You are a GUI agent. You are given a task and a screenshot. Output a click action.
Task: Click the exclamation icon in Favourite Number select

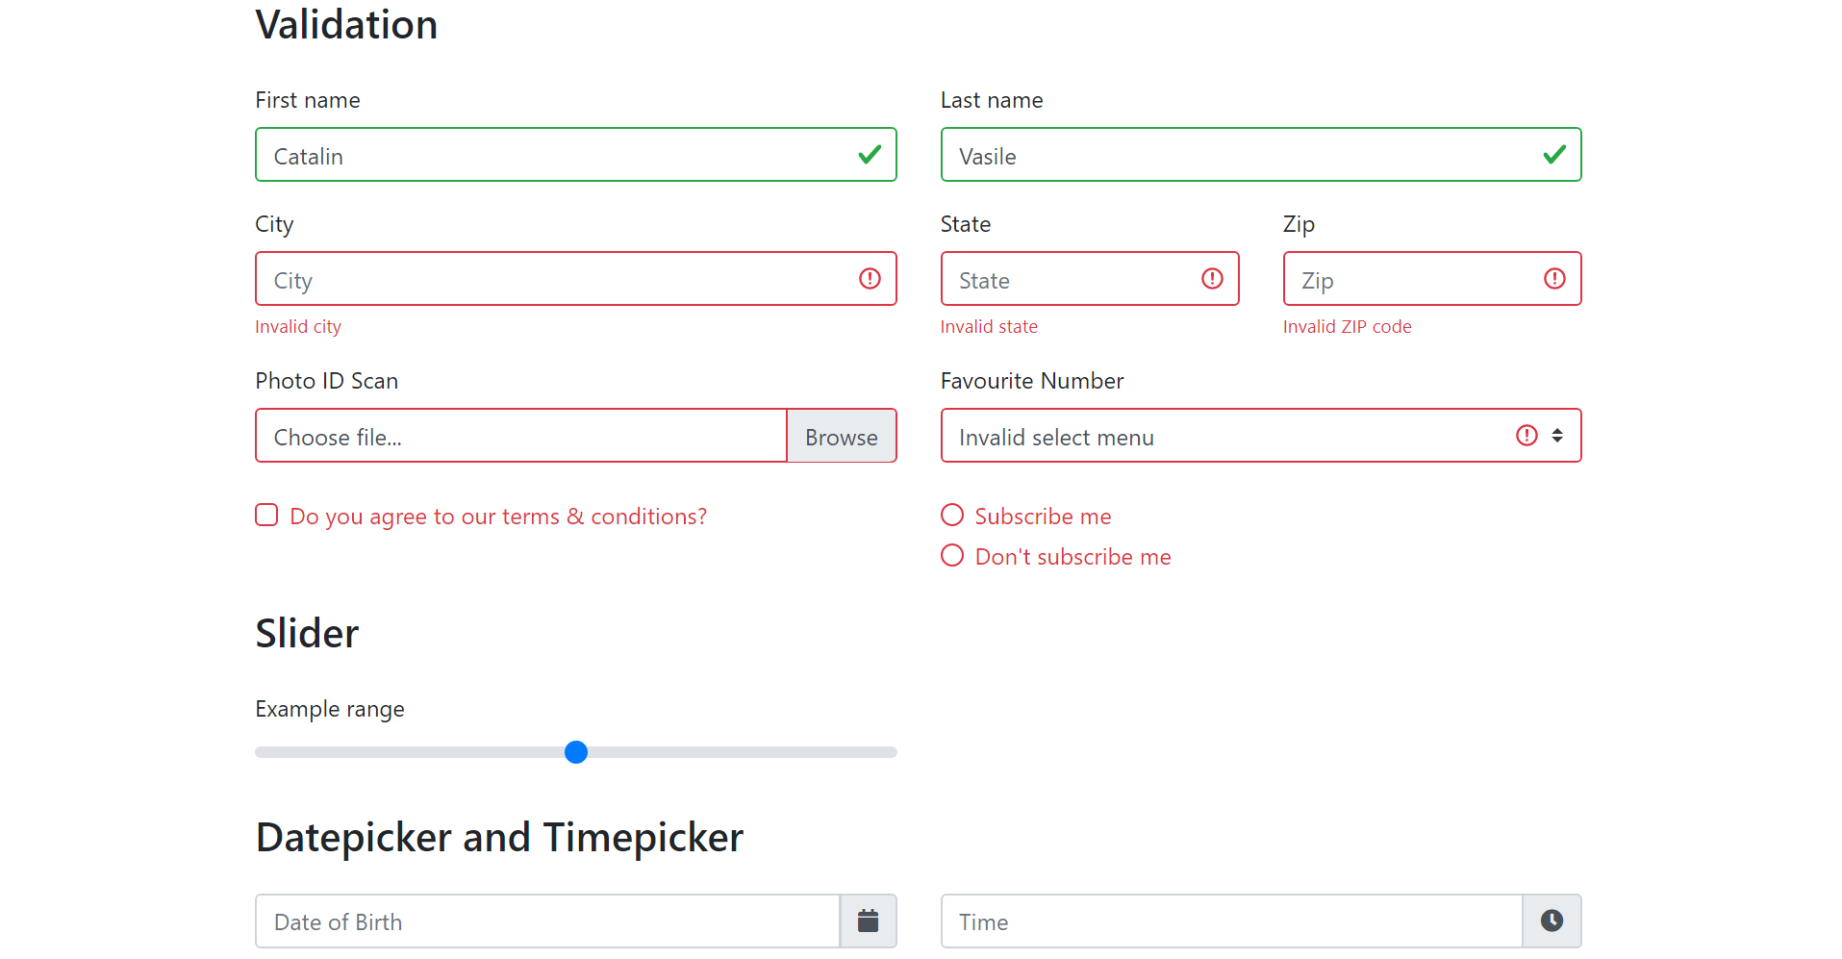[x=1526, y=435]
